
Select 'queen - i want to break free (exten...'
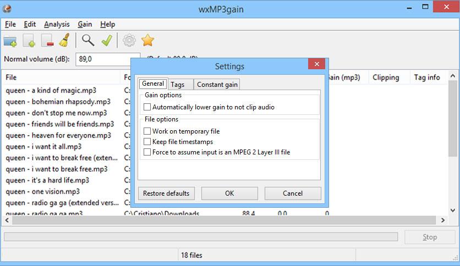point(62,158)
